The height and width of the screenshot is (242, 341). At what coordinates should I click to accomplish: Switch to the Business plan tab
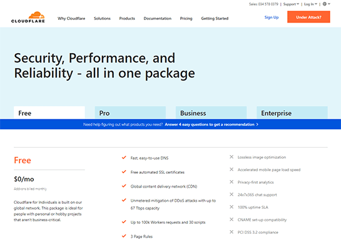pyautogui.click(x=211, y=113)
